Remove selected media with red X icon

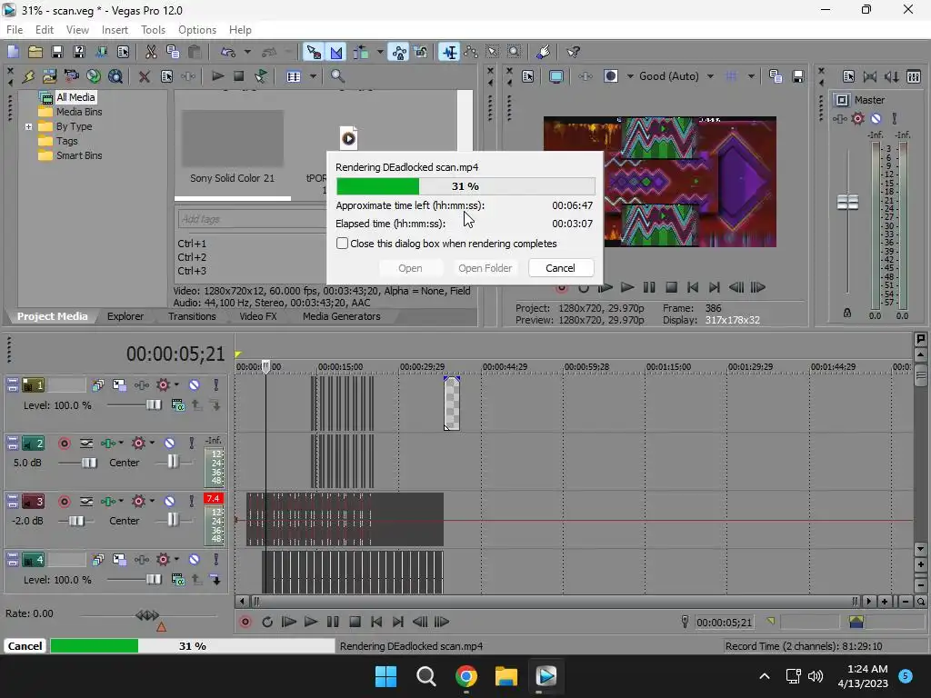144,76
